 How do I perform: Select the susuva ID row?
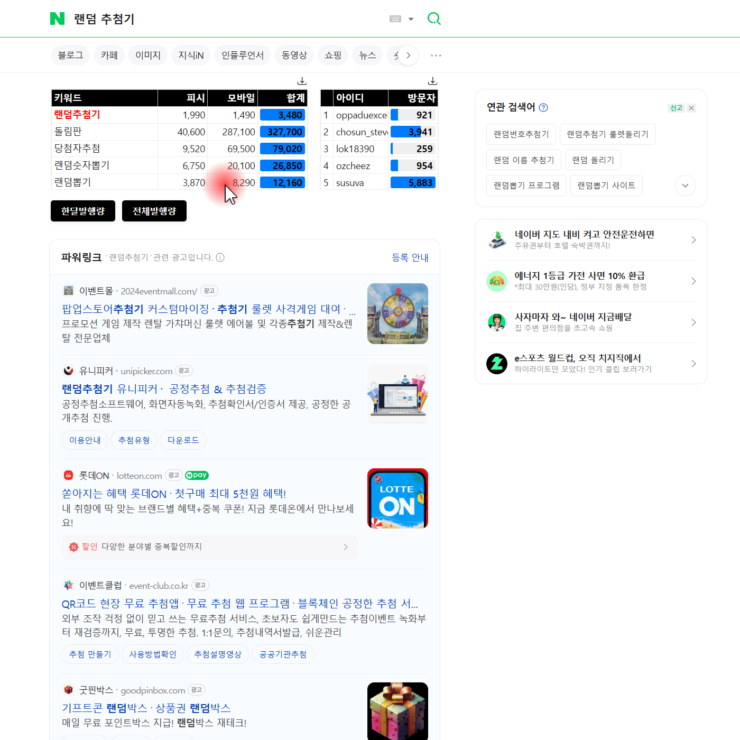[380, 182]
